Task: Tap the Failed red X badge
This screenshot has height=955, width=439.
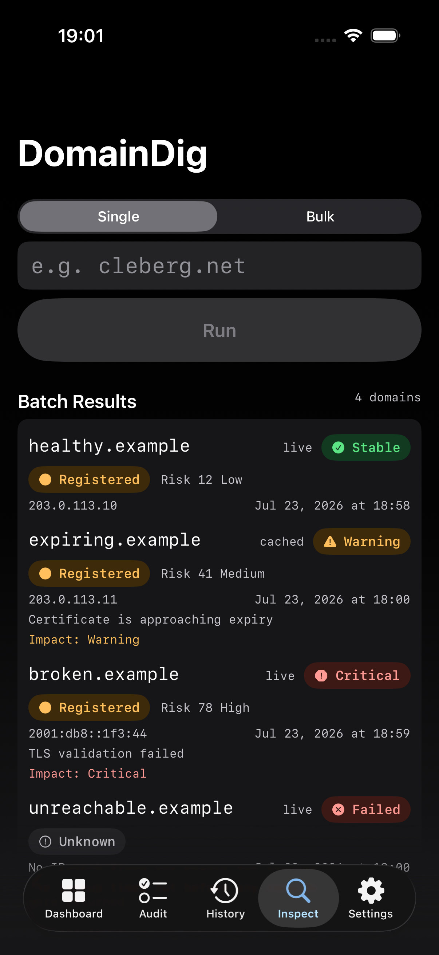Action: click(x=365, y=809)
